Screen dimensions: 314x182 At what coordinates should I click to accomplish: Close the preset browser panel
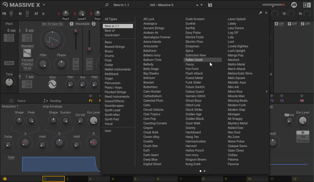pyautogui.click(x=266, y=13)
